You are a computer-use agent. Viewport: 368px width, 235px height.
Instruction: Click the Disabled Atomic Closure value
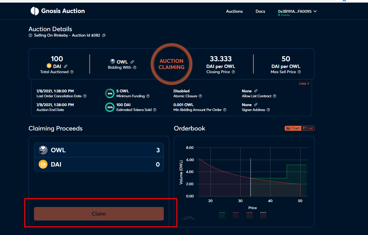(x=181, y=91)
